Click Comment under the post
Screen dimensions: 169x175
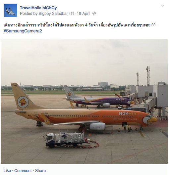point(23,171)
